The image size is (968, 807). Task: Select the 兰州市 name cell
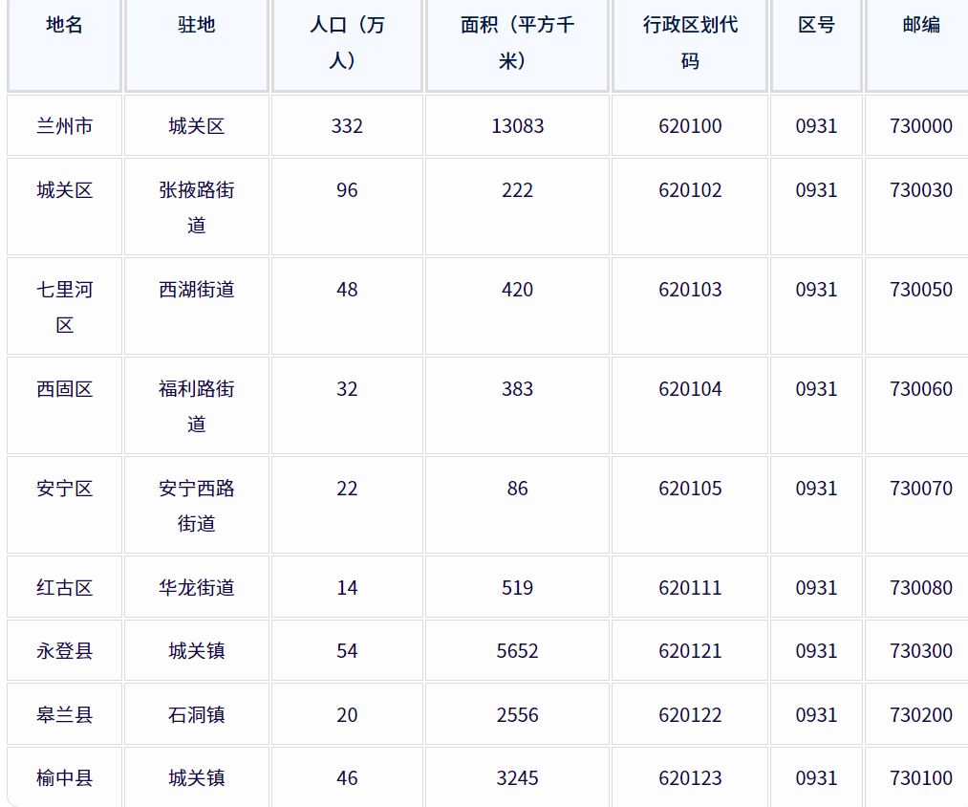pyautogui.click(x=64, y=125)
